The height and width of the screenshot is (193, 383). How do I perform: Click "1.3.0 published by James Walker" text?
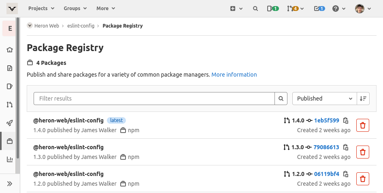pos(75,157)
